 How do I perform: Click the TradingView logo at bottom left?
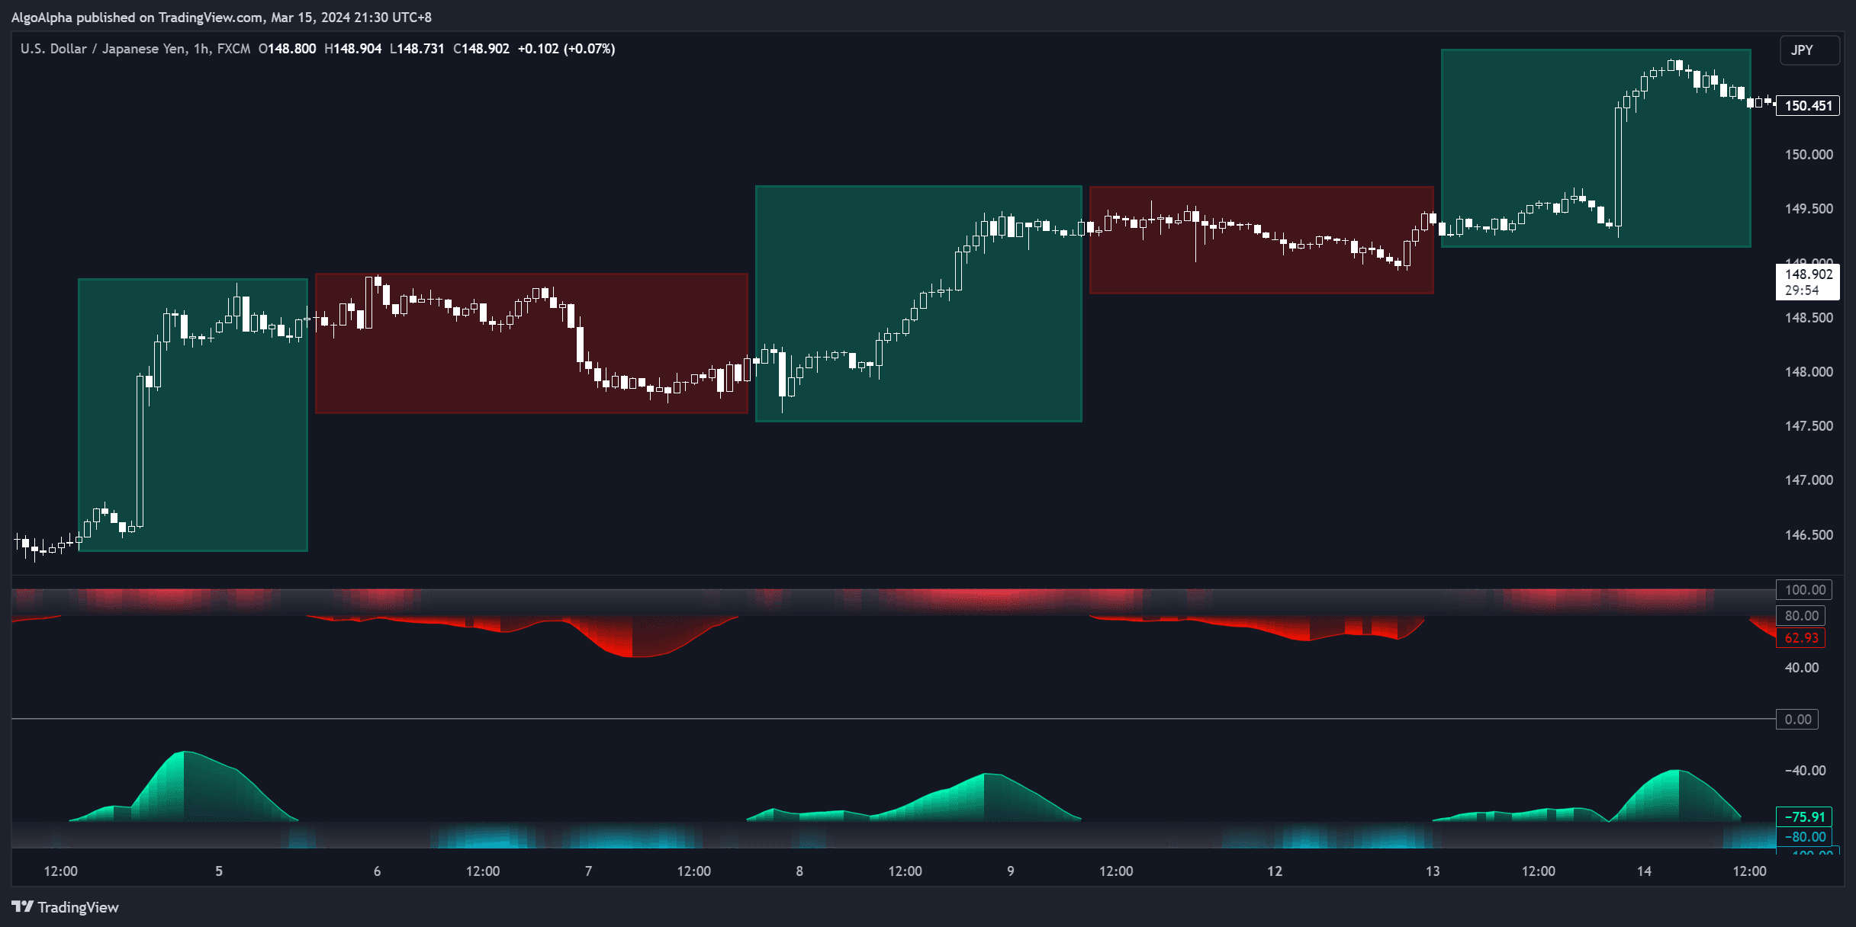click(65, 907)
